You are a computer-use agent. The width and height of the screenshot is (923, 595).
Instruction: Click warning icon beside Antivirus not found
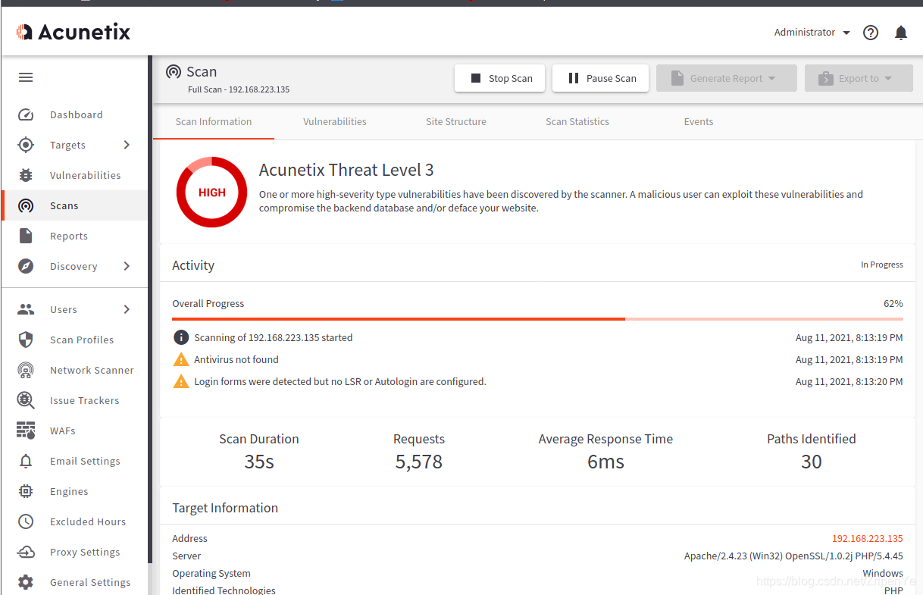(x=181, y=359)
